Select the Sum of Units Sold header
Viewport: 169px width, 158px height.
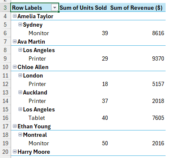[x=83, y=8]
